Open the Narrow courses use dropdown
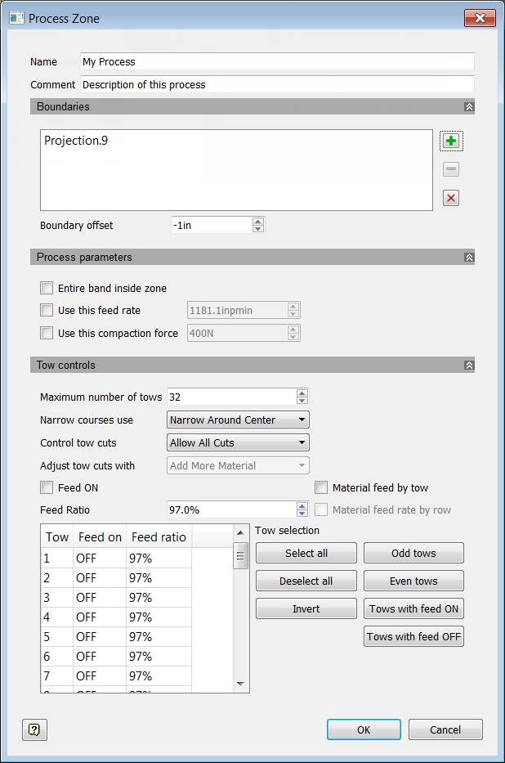The image size is (505, 763). (x=237, y=420)
